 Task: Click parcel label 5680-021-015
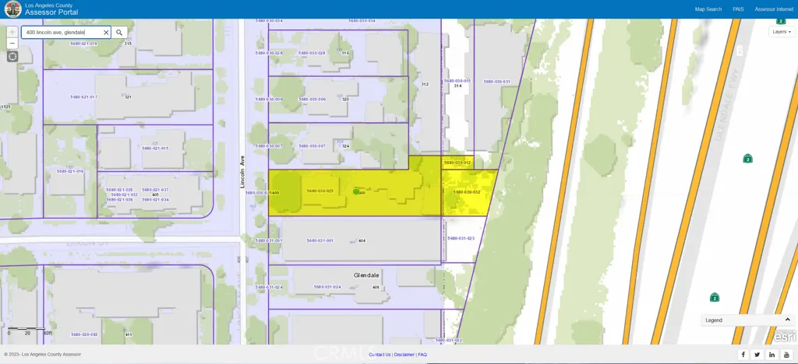(155, 149)
